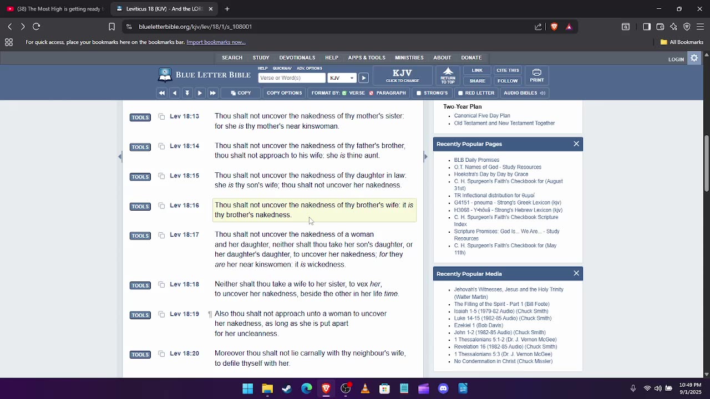Click the copy icon for Lev 18:18
The width and height of the screenshot is (710, 399).
pos(161,285)
